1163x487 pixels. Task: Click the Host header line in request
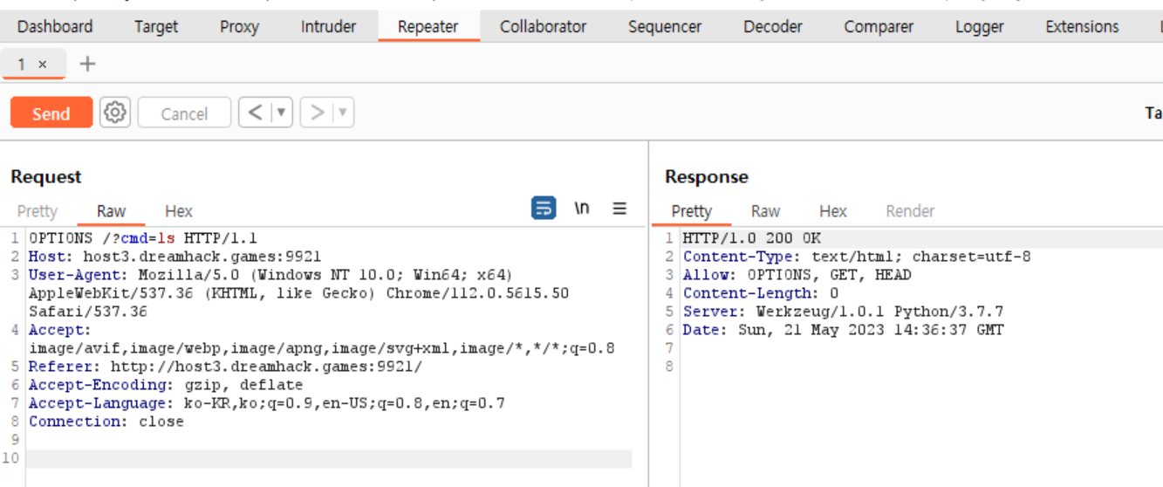click(x=174, y=257)
